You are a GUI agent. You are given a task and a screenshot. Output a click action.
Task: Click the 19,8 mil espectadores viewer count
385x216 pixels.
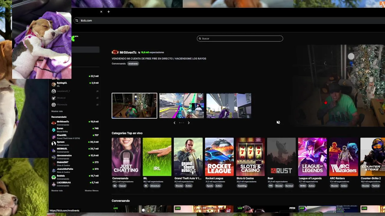[x=152, y=52]
